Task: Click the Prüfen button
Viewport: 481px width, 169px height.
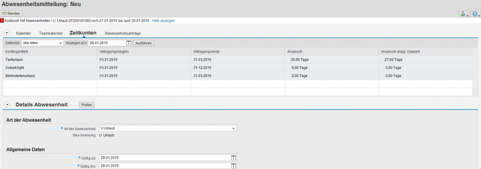Action: pyautogui.click(x=86, y=105)
